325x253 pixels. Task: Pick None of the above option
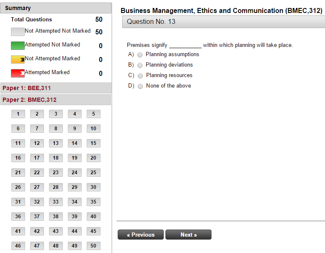[140, 86]
